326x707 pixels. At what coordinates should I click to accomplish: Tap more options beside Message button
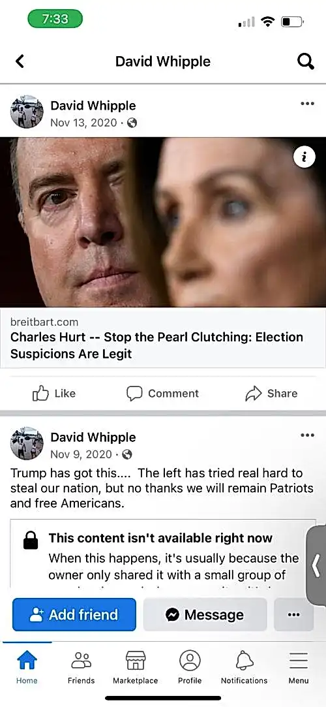click(x=293, y=614)
